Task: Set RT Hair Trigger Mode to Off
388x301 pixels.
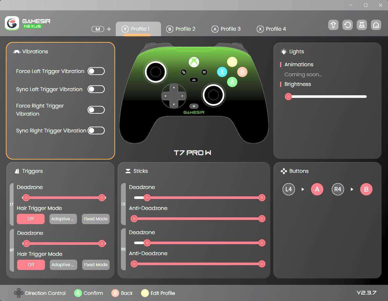Action: click(x=31, y=265)
